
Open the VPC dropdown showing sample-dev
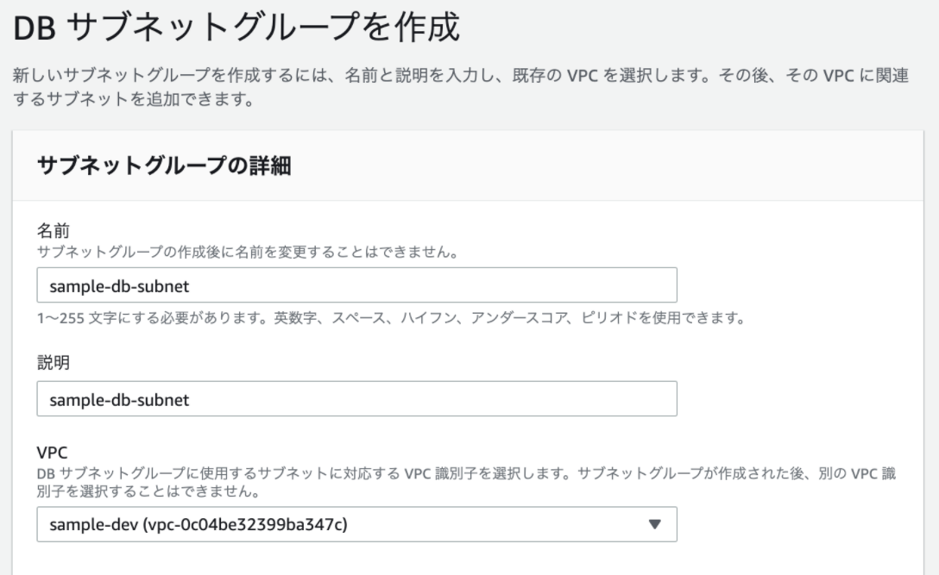(x=356, y=524)
